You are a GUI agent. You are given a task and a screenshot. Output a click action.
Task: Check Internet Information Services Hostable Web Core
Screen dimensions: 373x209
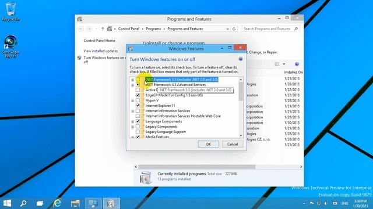coord(138,116)
